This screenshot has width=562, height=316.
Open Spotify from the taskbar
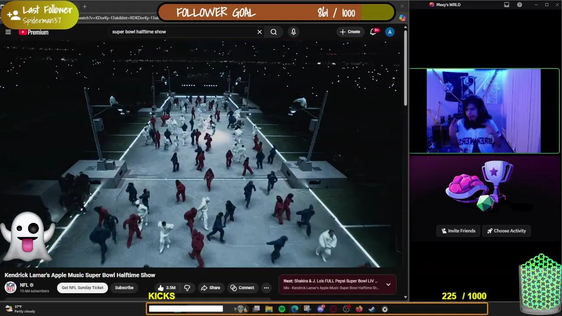282,309
